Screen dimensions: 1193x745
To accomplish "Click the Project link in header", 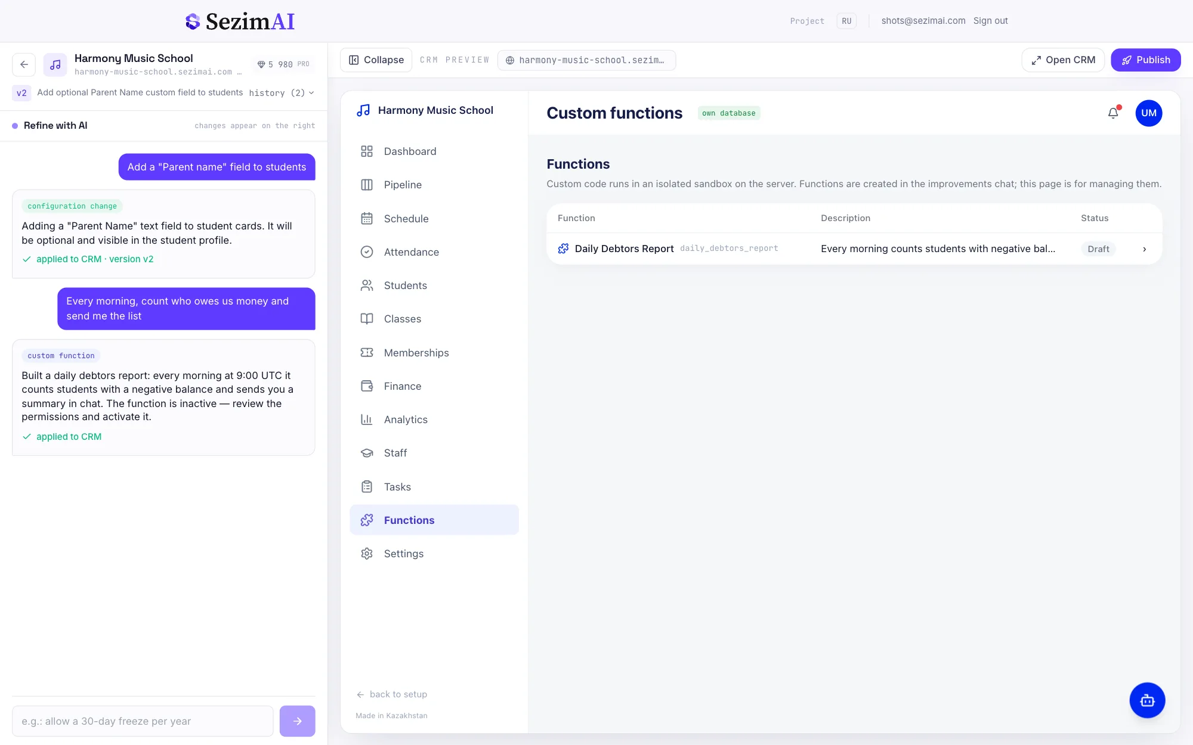I will point(807,21).
